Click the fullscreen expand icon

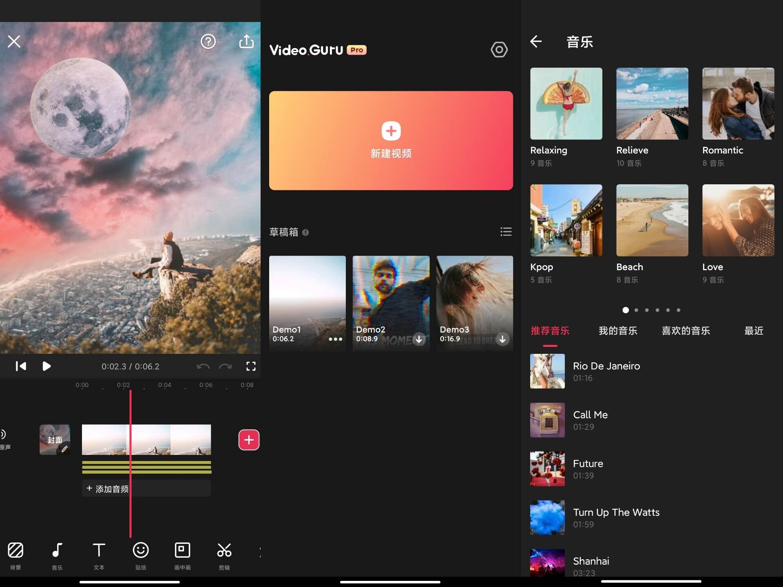[251, 366]
